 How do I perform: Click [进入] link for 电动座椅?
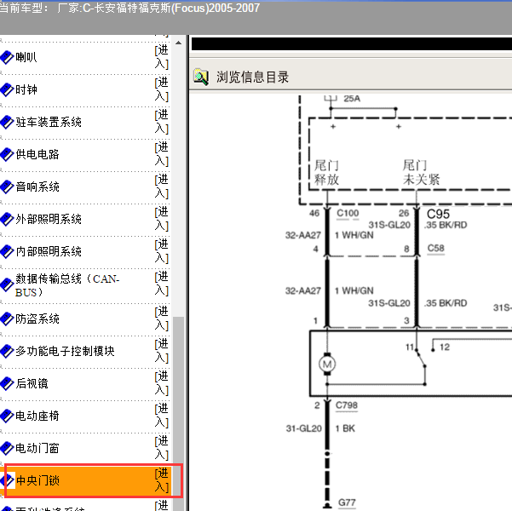(162, 416)
